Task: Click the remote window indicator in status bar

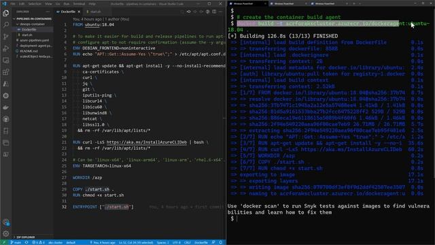Action: pos(4,242)
